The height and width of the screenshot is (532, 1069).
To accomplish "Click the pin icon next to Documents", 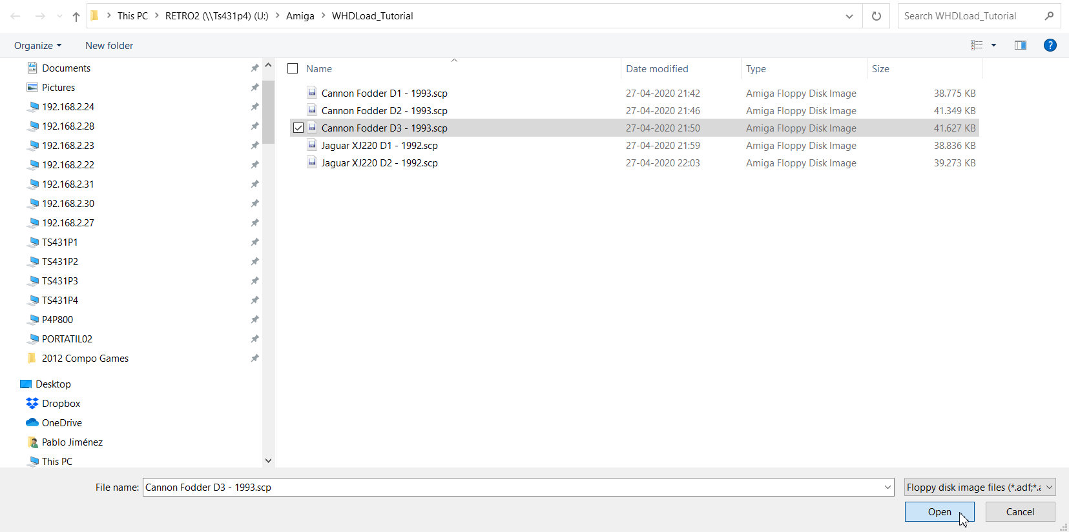I will (x=254, y=68).
